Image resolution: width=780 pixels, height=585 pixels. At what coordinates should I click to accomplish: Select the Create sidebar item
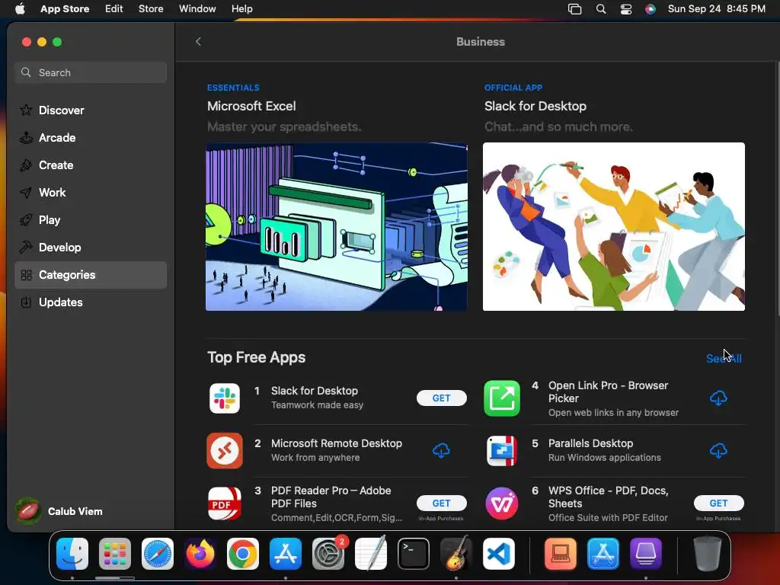tap(91, 165)
